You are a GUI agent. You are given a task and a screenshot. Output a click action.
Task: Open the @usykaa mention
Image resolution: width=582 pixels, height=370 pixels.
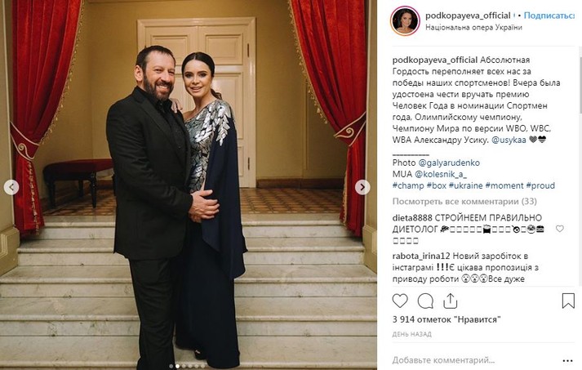509,140
